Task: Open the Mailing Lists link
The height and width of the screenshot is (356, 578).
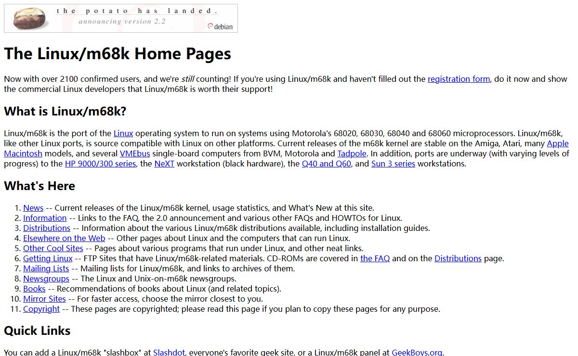Action: (46, 268)
